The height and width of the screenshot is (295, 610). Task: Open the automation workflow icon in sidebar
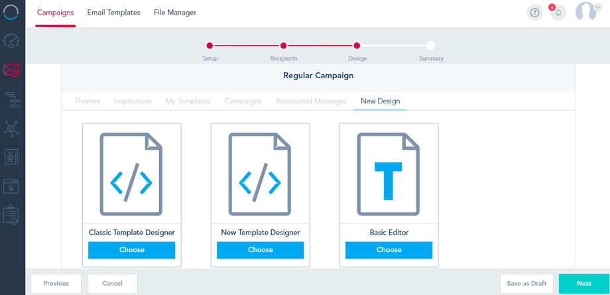(12, 99)
